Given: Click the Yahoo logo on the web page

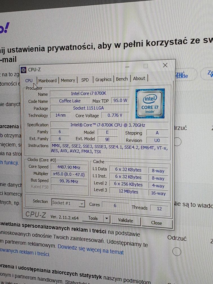Looking at the screenshot, I should tap(4, 28).
